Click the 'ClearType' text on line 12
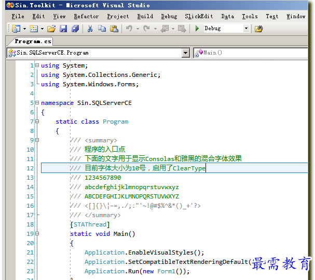The width and height of the screenshot is (315, 280). (189, 168)
